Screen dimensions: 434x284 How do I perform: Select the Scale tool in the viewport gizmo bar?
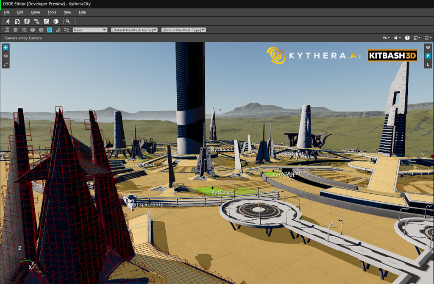6,65
